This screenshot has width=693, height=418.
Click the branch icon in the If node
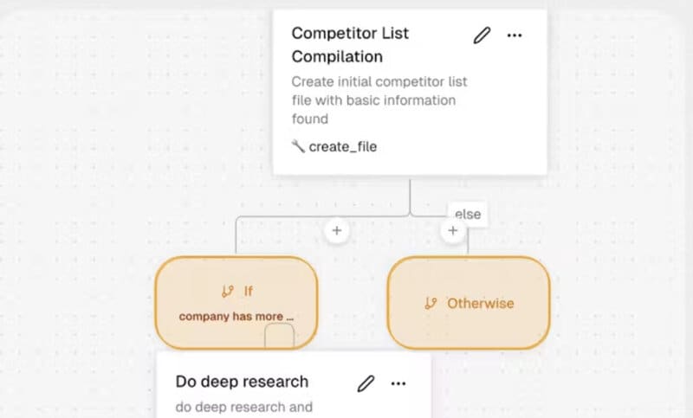[228, 292]
